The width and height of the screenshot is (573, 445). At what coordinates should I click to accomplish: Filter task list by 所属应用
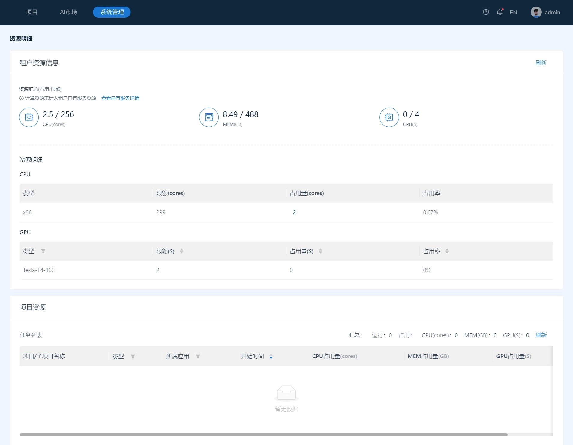click(x=198, y=356)
